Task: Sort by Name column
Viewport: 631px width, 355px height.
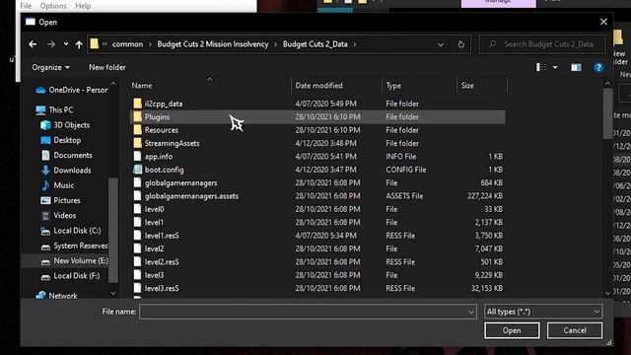Action: click(x=142, y=86)
